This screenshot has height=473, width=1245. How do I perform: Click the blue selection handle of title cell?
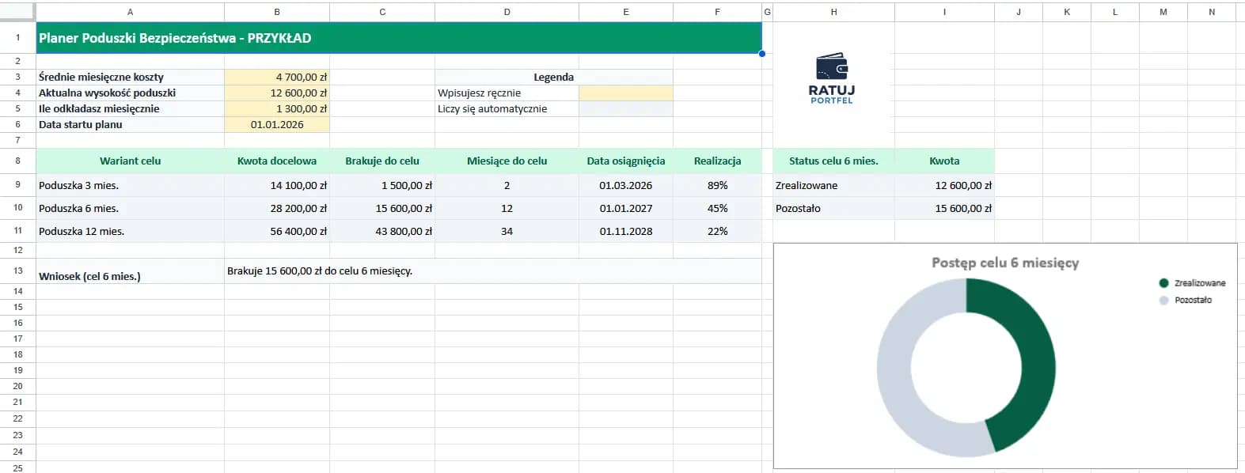[762, 54]
